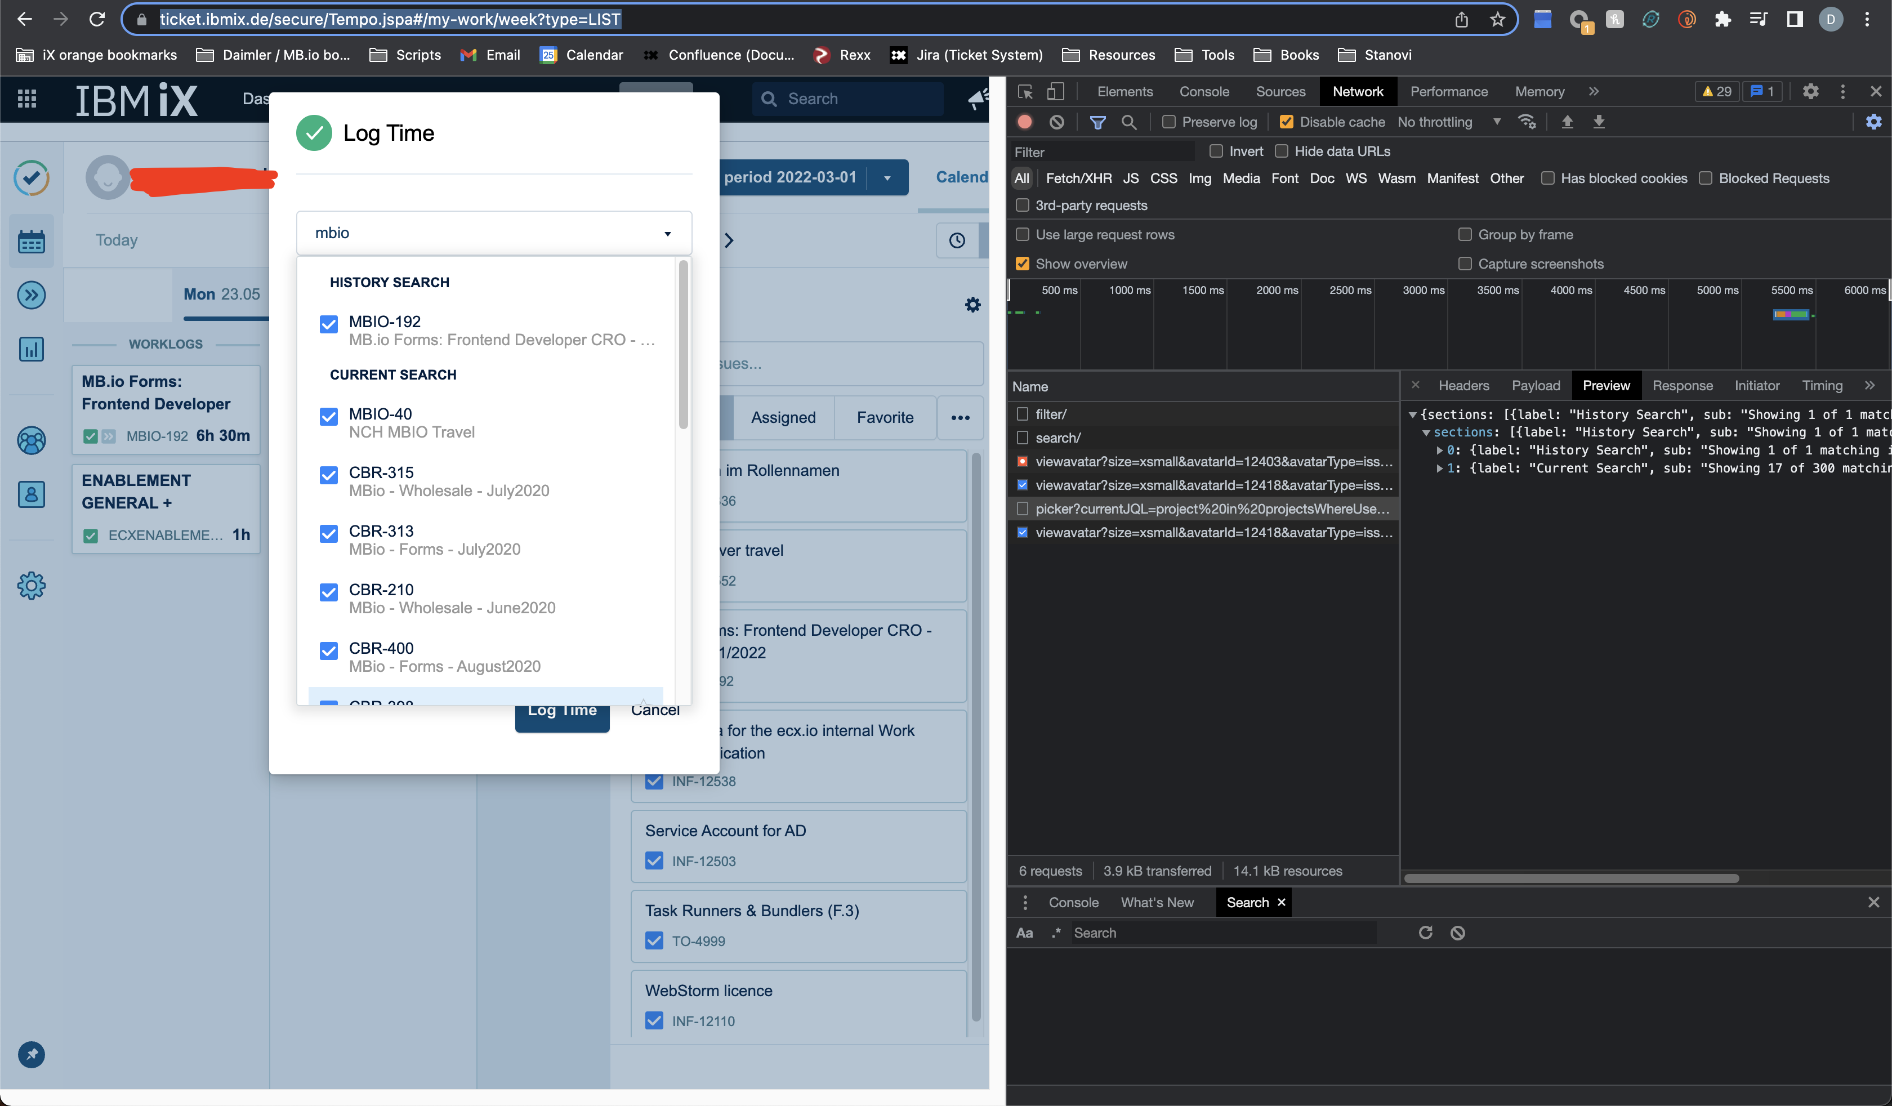Click the stop recording network button
1892x1106 pixels.
point(1025,122)
